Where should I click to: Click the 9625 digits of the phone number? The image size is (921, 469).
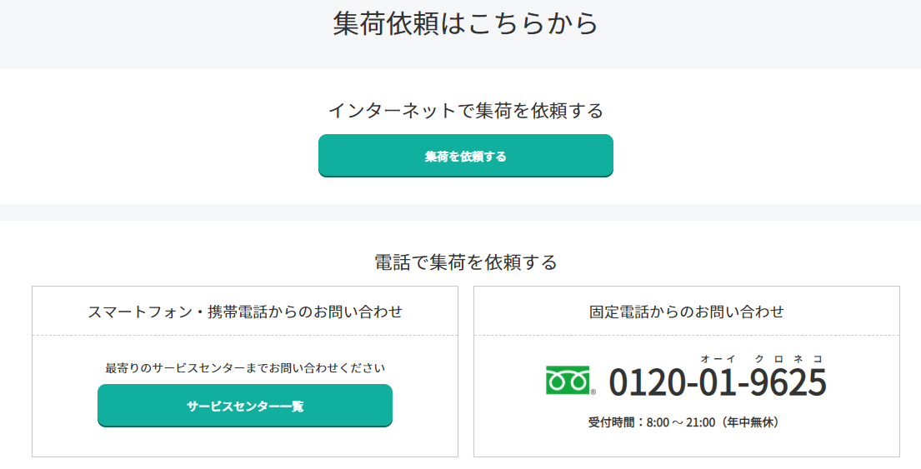point(788,382)
